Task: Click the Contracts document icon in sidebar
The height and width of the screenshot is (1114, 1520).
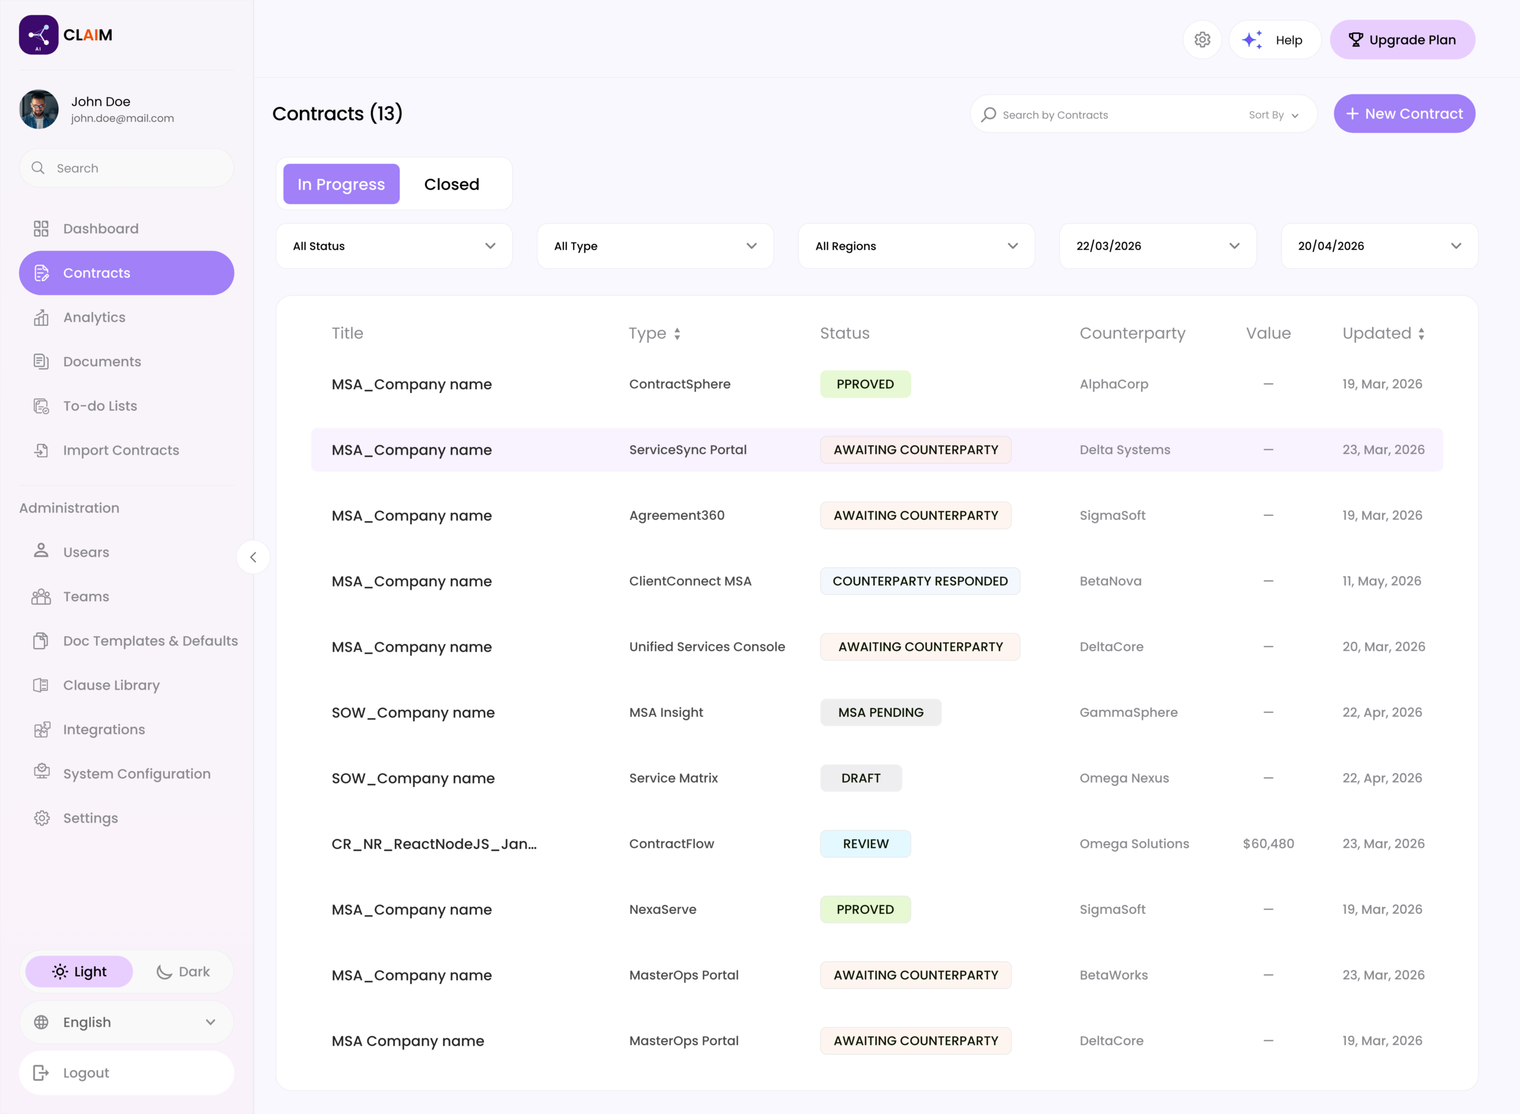Action: 41,273
